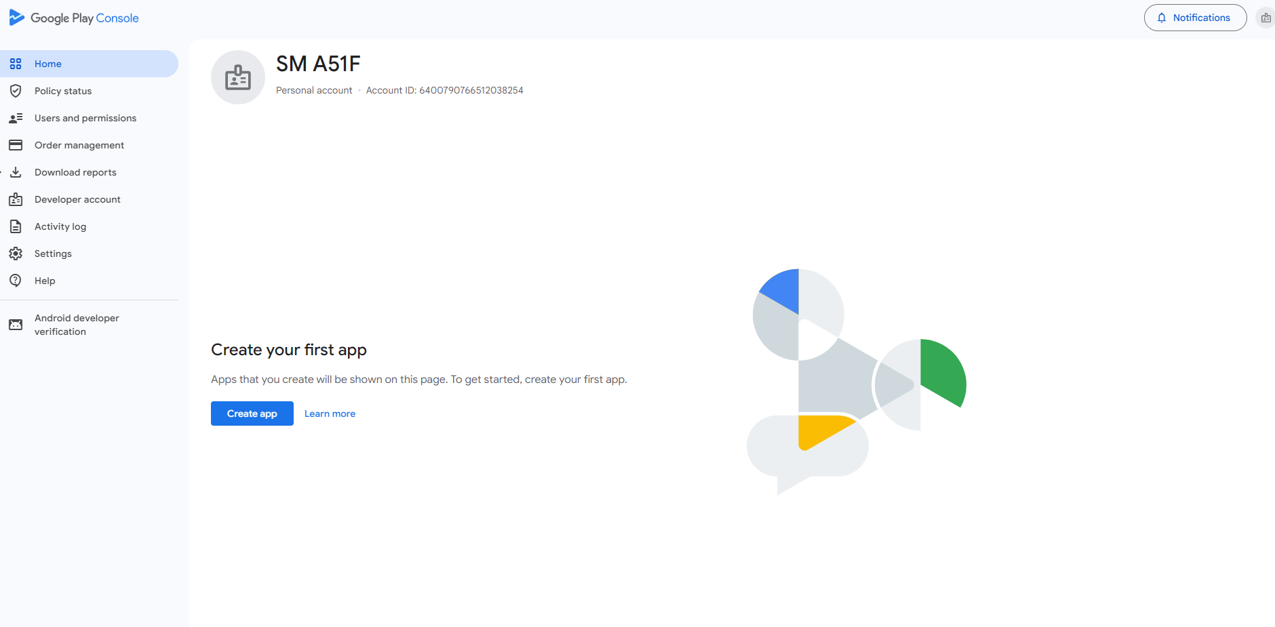
Task: Select Download reports in sidebar
Action: (89, 172)
